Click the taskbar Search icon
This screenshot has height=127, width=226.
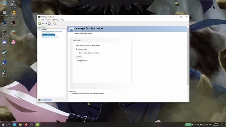(x=8, y=125)
